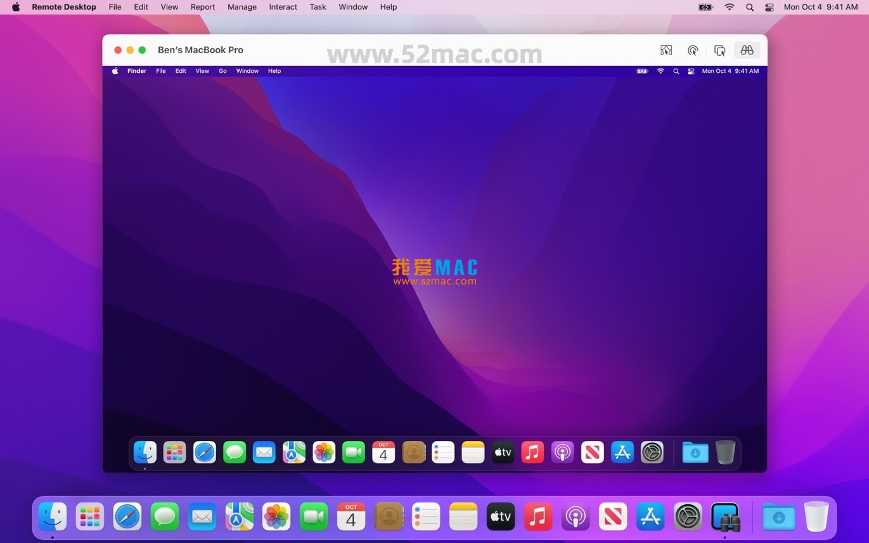Viewport: 869px width, 543px height.
Task: Open Remote Desktop from the Dock
Action: (725, 517)
